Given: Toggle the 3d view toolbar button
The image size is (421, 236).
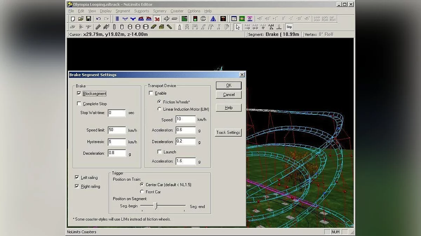Looking at the screenshot, I should 157,19.
